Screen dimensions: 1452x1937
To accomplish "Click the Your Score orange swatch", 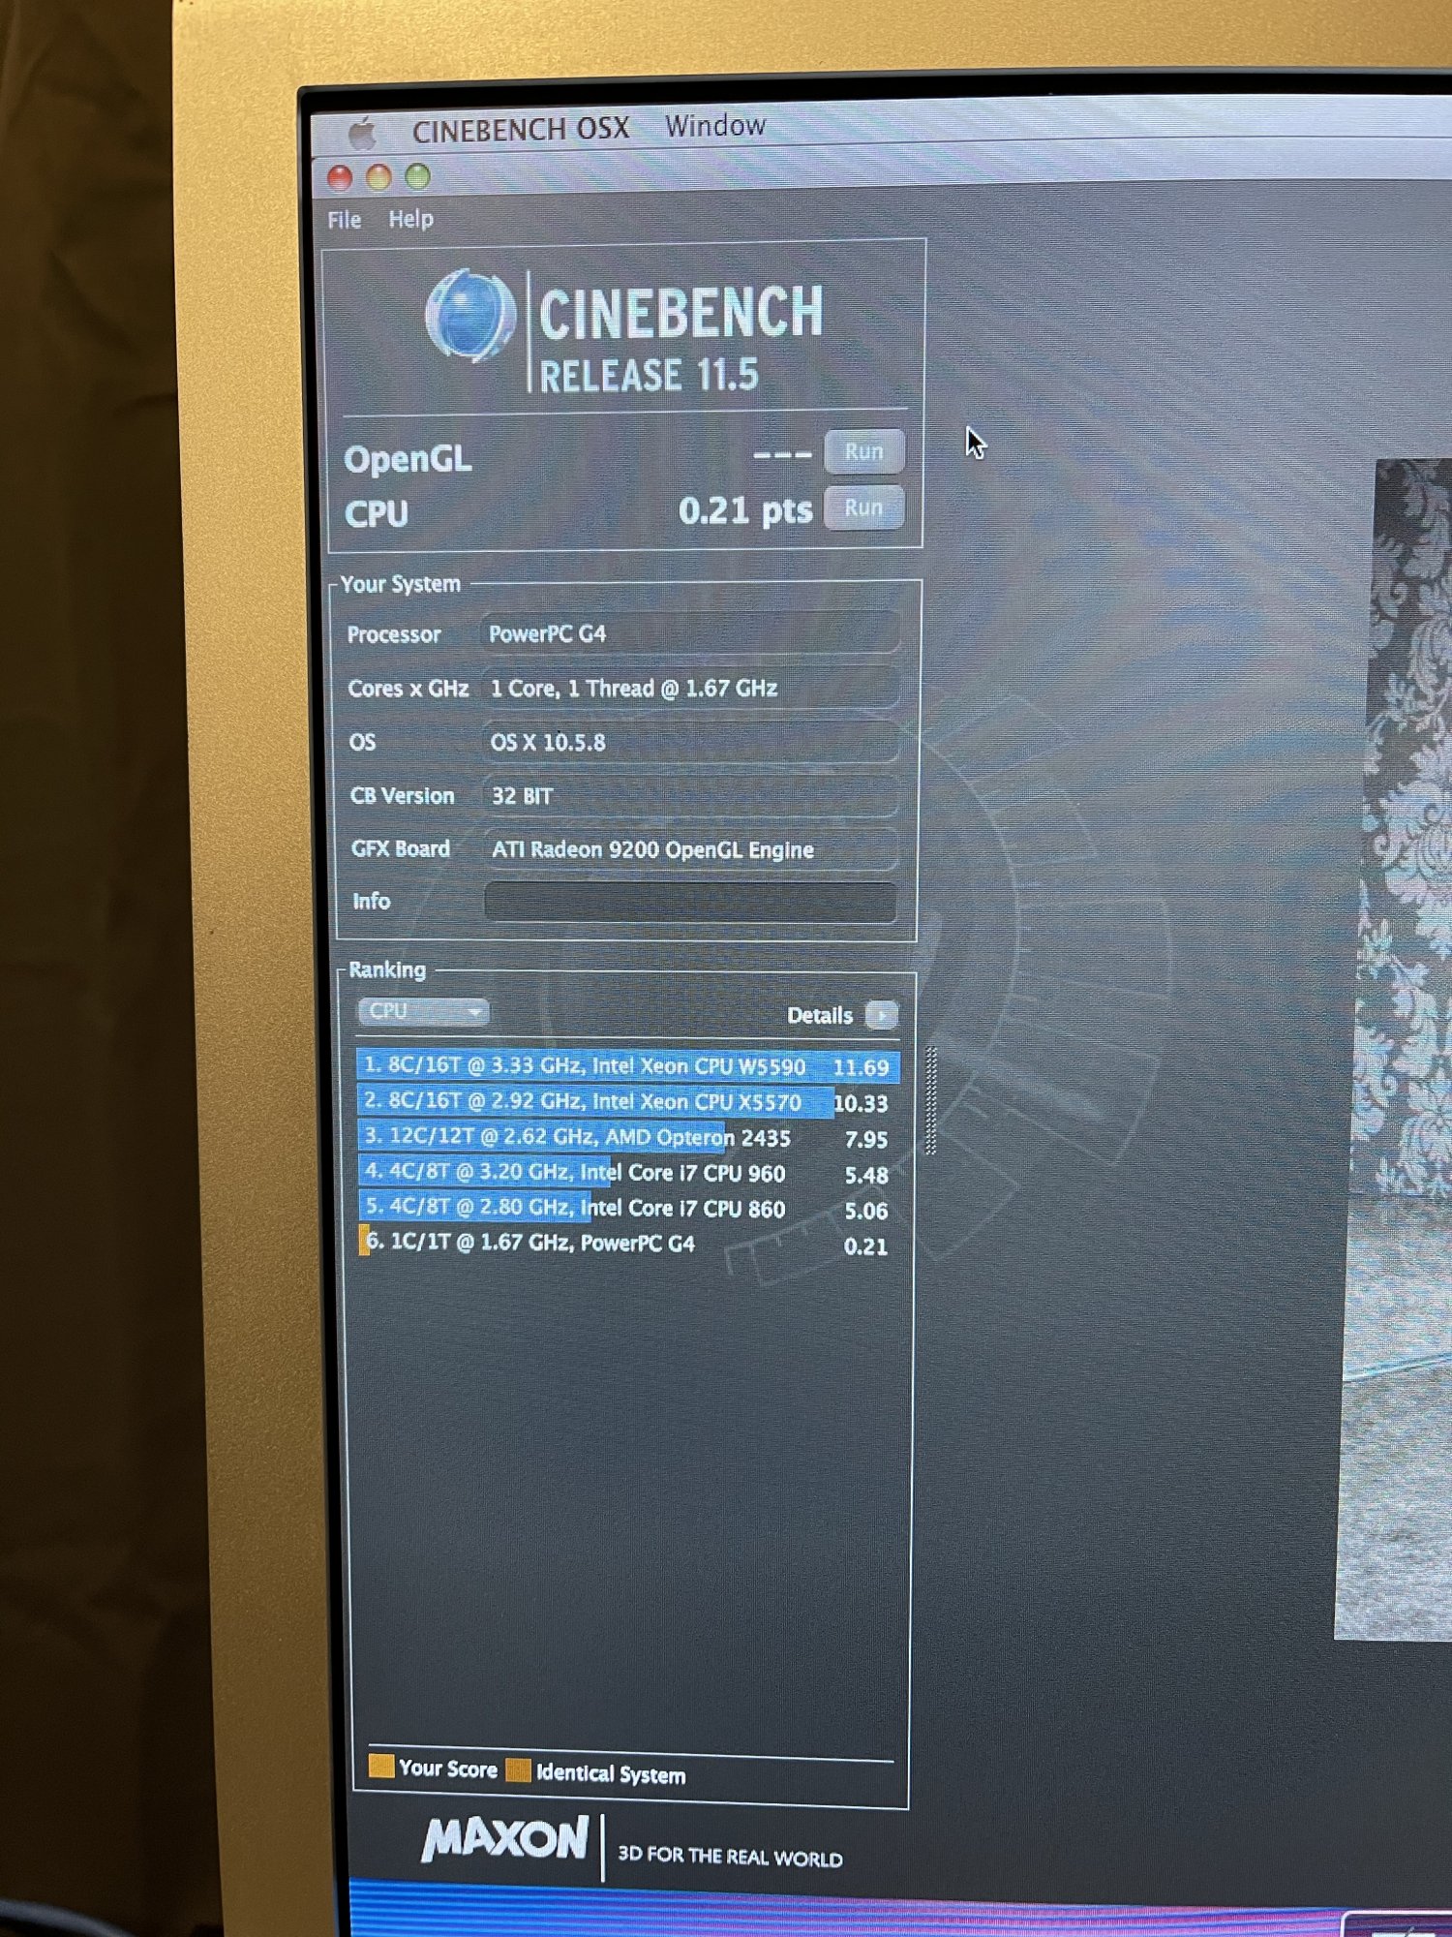I will [381, 1766].
